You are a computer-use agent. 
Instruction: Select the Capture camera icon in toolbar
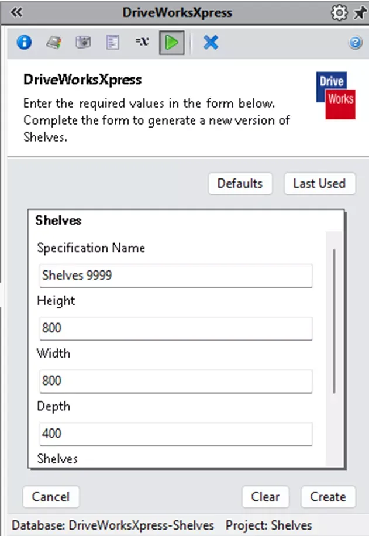83,42
